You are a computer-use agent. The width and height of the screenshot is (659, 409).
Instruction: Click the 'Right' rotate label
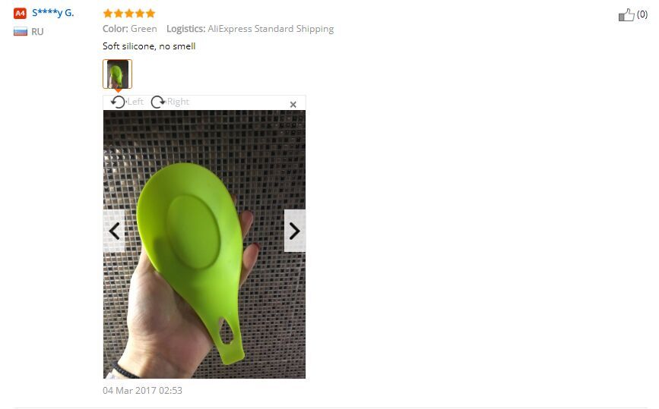[x=178, y=102]
